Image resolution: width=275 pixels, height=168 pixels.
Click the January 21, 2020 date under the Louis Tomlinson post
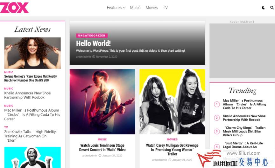tap(112, 155)
